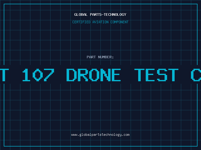201x150 pixels.
Task: Click the word NUMBER: in the label
Action: tap(106, 57)
